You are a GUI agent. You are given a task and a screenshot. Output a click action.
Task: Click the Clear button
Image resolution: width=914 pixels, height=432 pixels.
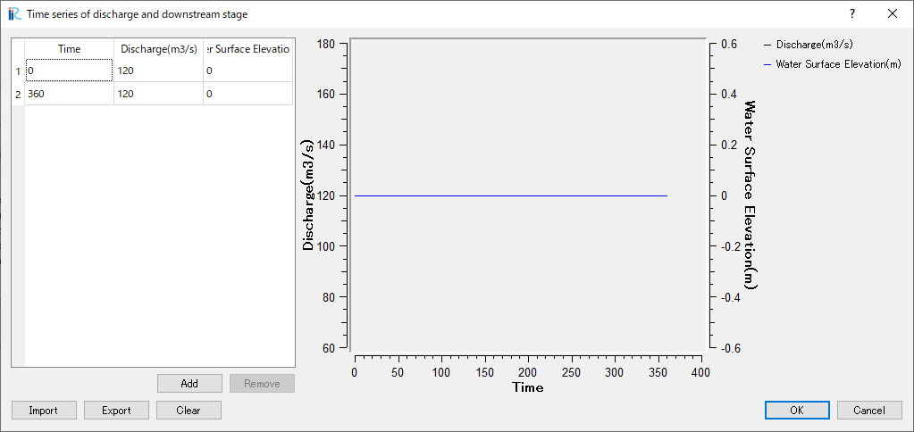click(189, 411)
